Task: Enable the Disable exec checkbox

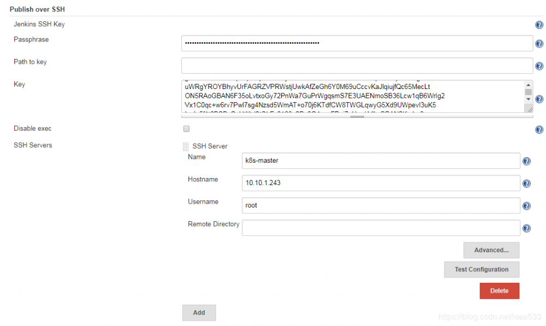Action: [x=186, y=129]
